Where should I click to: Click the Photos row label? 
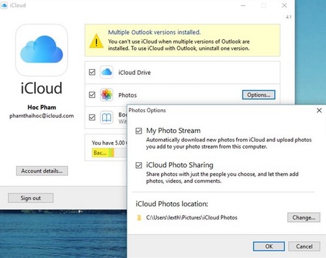click(128, 95)
